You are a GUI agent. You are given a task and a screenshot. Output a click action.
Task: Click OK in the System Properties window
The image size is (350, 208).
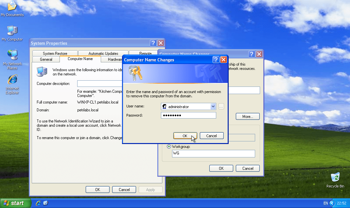[x=97, y=189]
